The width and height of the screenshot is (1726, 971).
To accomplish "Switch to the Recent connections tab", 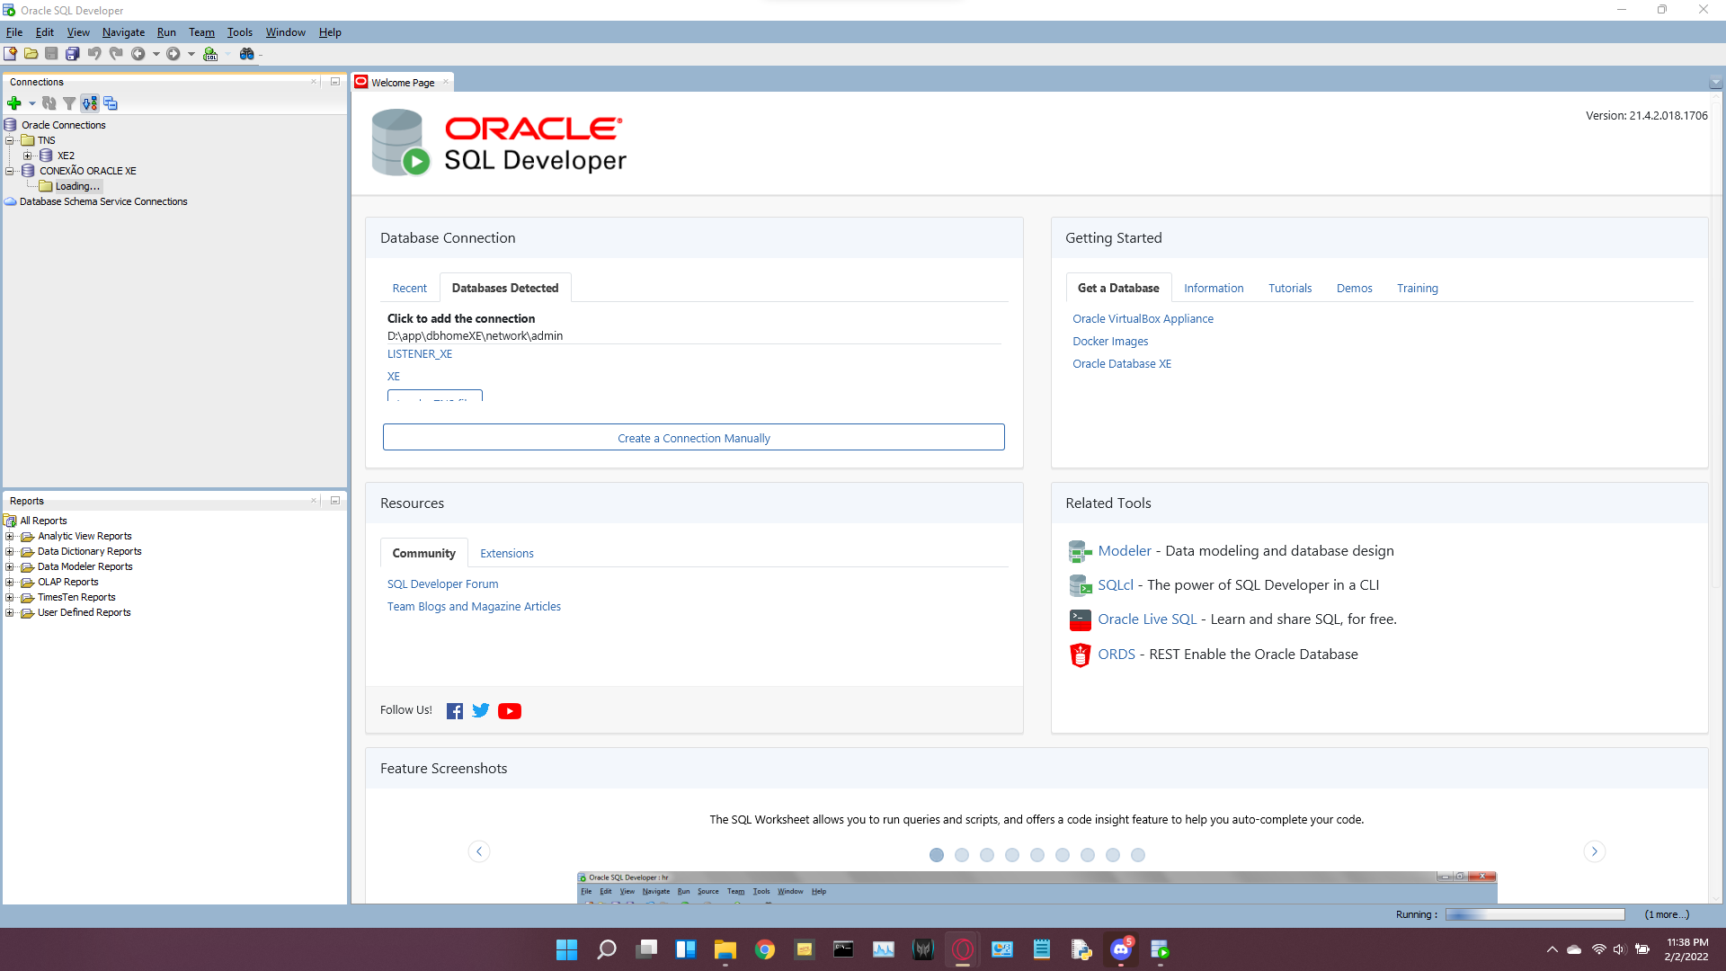I will pyautogui.click(x=410, y=288).
